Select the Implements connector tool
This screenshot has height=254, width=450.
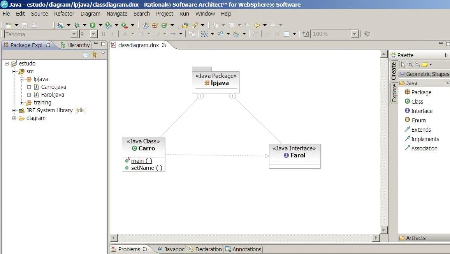[425, 139]
